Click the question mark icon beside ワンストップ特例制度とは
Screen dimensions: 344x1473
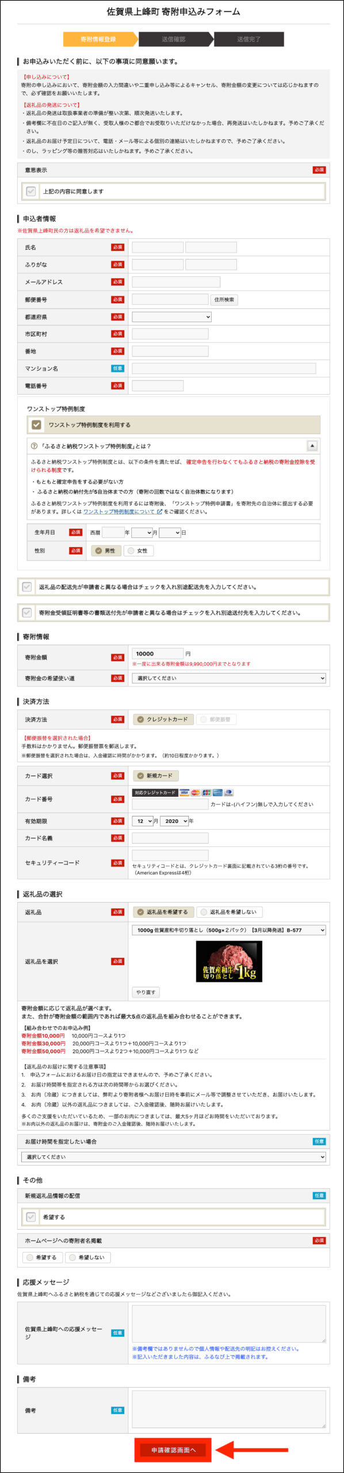coord(34,446)
